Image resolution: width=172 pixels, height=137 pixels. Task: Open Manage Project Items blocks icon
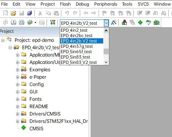(124, 22)
